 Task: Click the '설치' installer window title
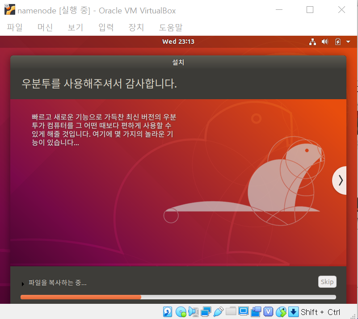pyautogui.click(x=178, y=62)
